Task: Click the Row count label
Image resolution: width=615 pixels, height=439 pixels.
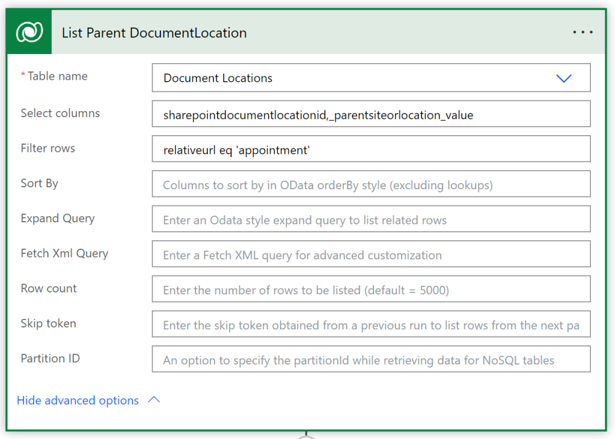Action: [x=49, y=288]
